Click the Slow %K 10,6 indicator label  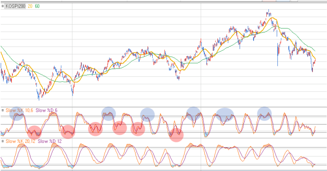coord(19,110)
